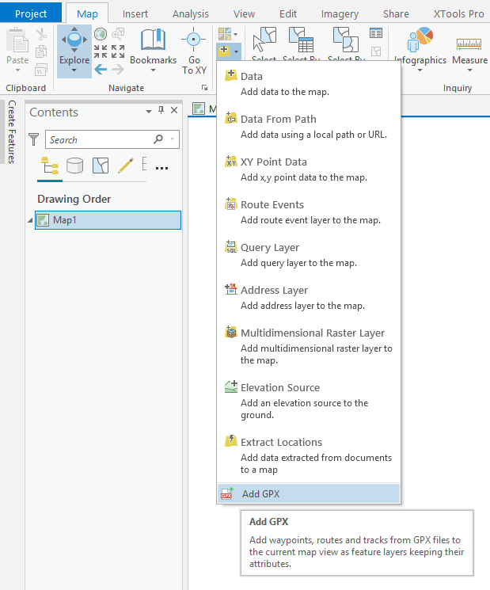Click the Fixed Zoom In arrows icon
This screenshot has width=490, height=590.
[x=101, y=51]
